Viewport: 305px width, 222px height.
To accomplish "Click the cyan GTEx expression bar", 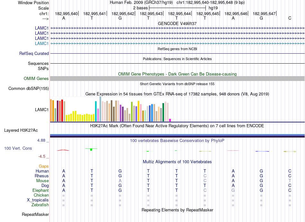I will pyautogui.click(x=96, y=111).
